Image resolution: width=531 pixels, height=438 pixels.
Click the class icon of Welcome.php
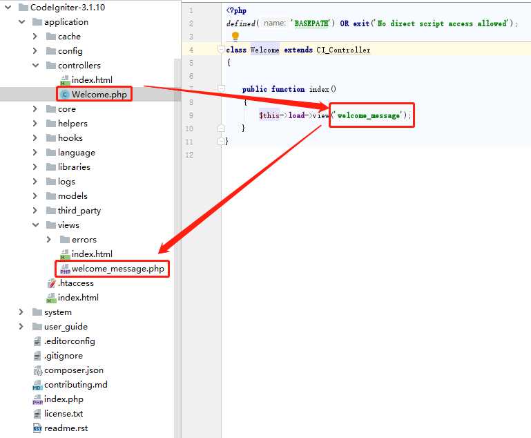(64, 95)
